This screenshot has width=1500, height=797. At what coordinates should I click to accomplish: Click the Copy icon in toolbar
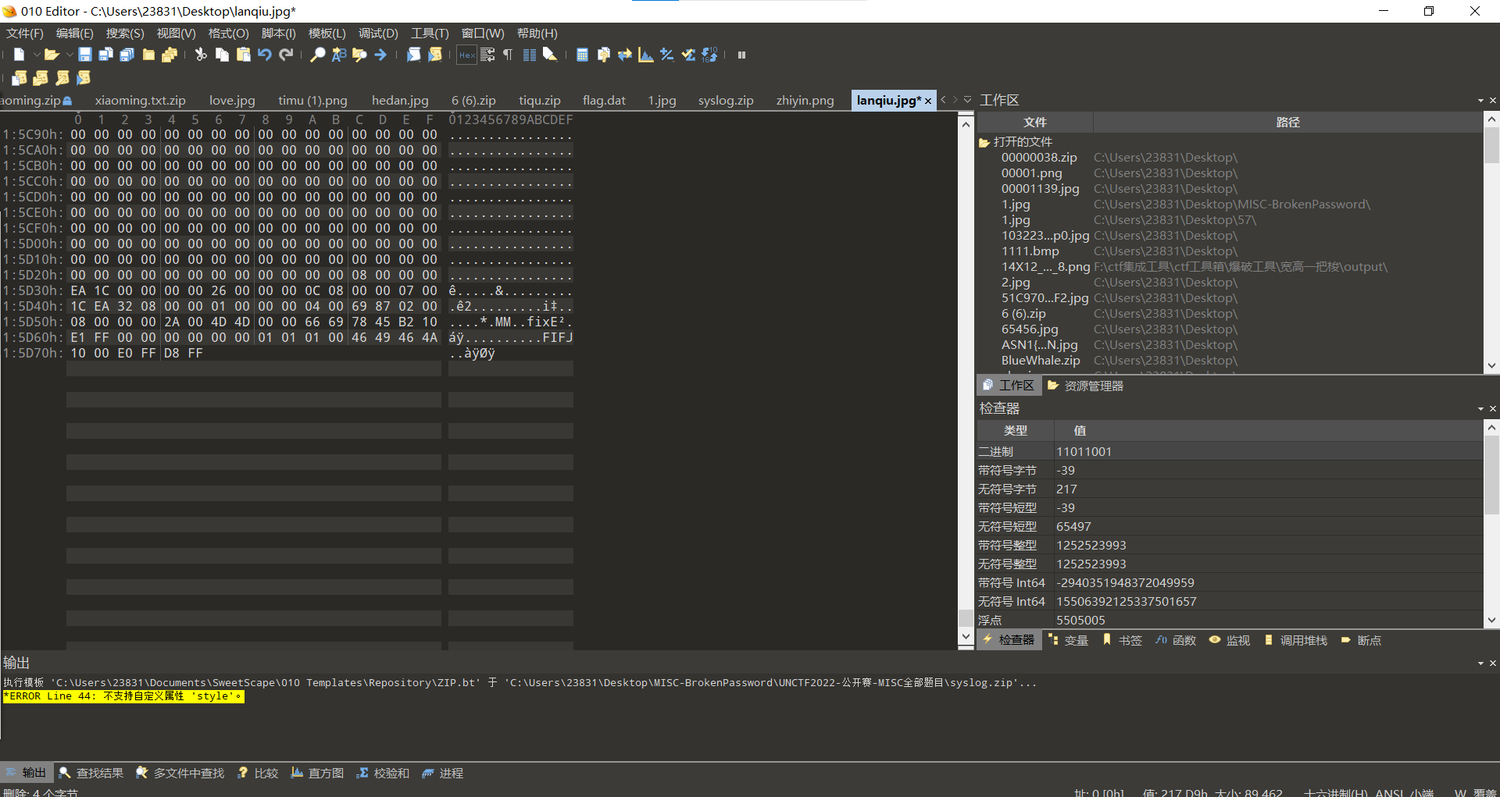[222, 55]
